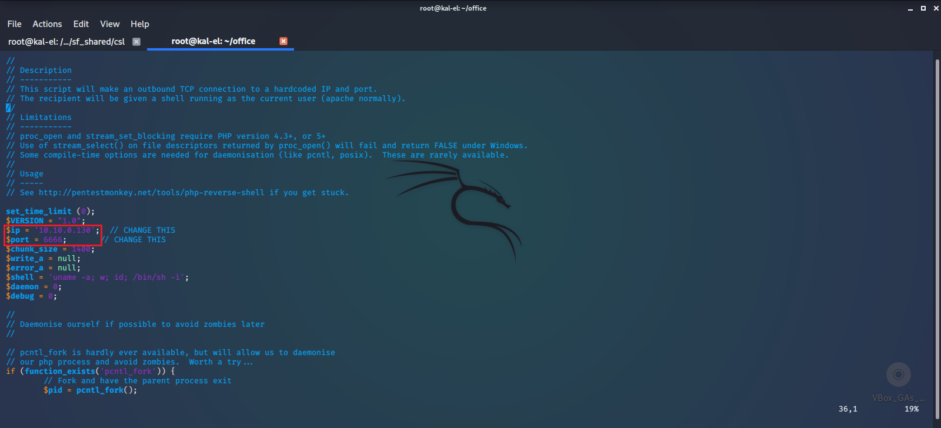Click the 'This script will make an outbound TCP' comment

click(192, 89)
